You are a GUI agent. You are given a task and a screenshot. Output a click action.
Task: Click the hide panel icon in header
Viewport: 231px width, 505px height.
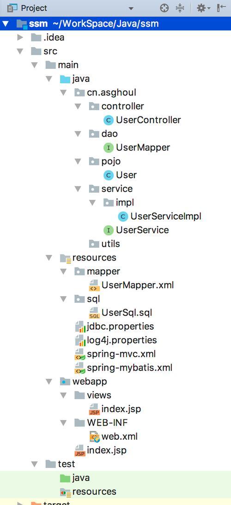coord(221,8)
